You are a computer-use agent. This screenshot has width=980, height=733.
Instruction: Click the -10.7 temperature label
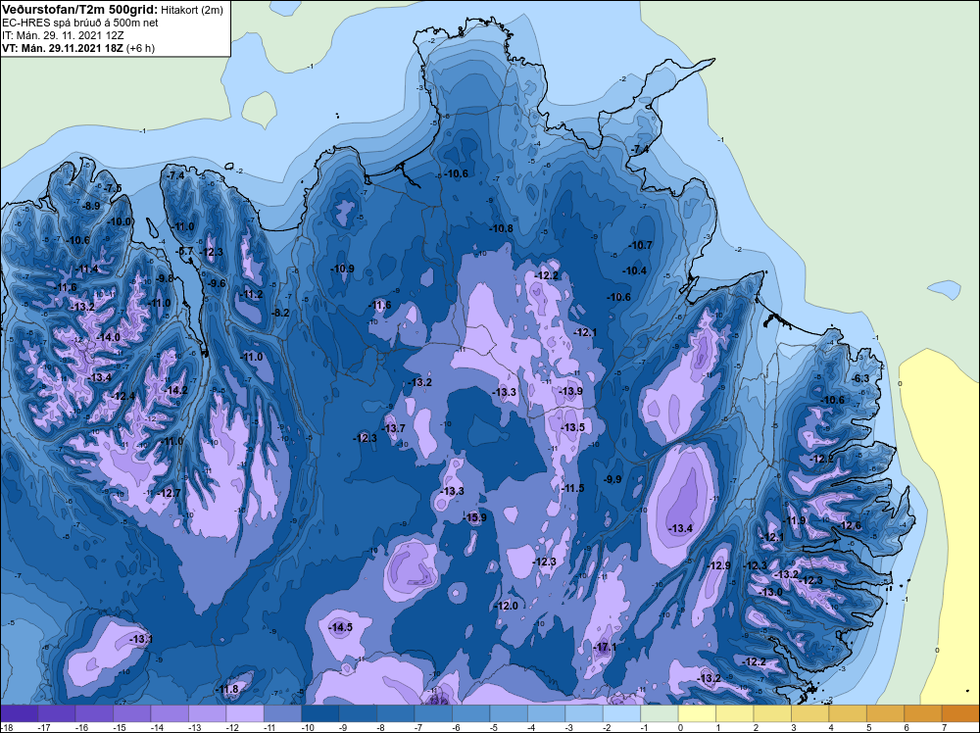[641, 245]
